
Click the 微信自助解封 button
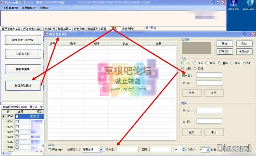[23, 85]
